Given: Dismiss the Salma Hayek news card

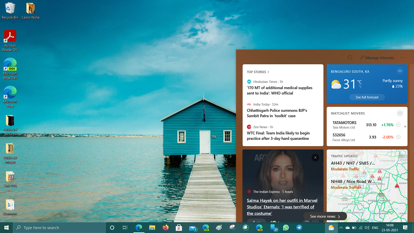Looking at the screenshot, I should [315, 157].
